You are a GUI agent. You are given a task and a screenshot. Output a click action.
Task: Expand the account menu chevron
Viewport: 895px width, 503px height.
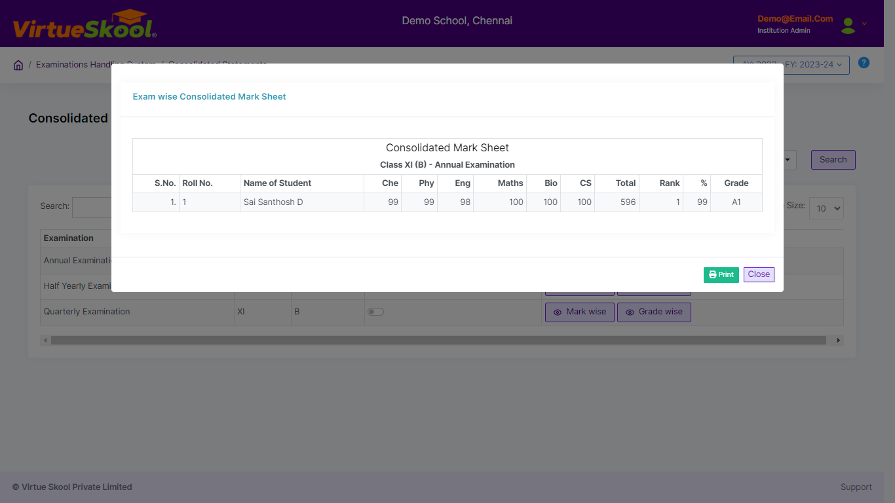coord(864,24)
